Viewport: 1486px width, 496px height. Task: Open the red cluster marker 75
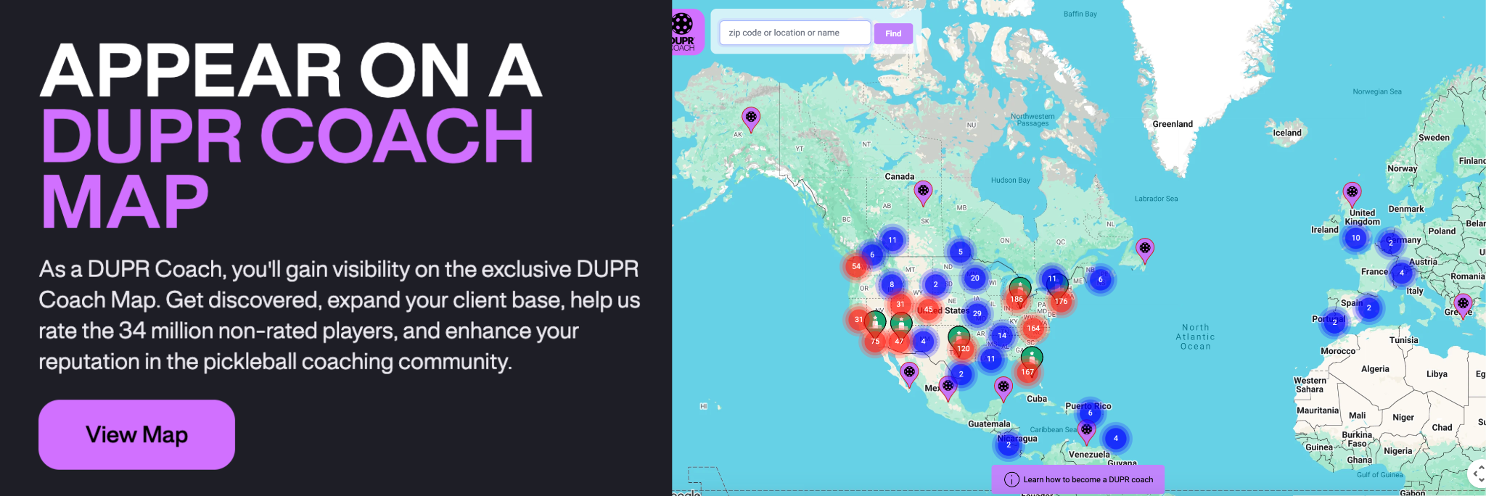[875, 342]
